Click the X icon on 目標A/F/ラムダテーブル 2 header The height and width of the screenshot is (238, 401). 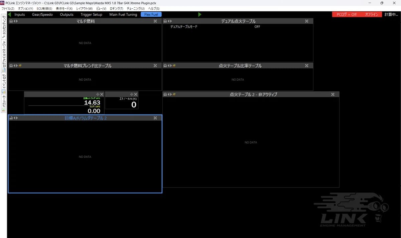click(155, 118)
